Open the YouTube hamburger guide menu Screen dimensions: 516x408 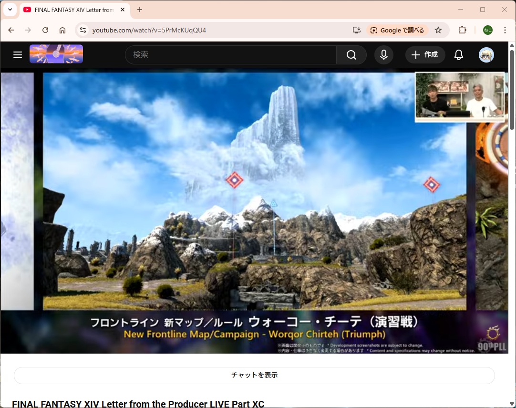[18, 55]
